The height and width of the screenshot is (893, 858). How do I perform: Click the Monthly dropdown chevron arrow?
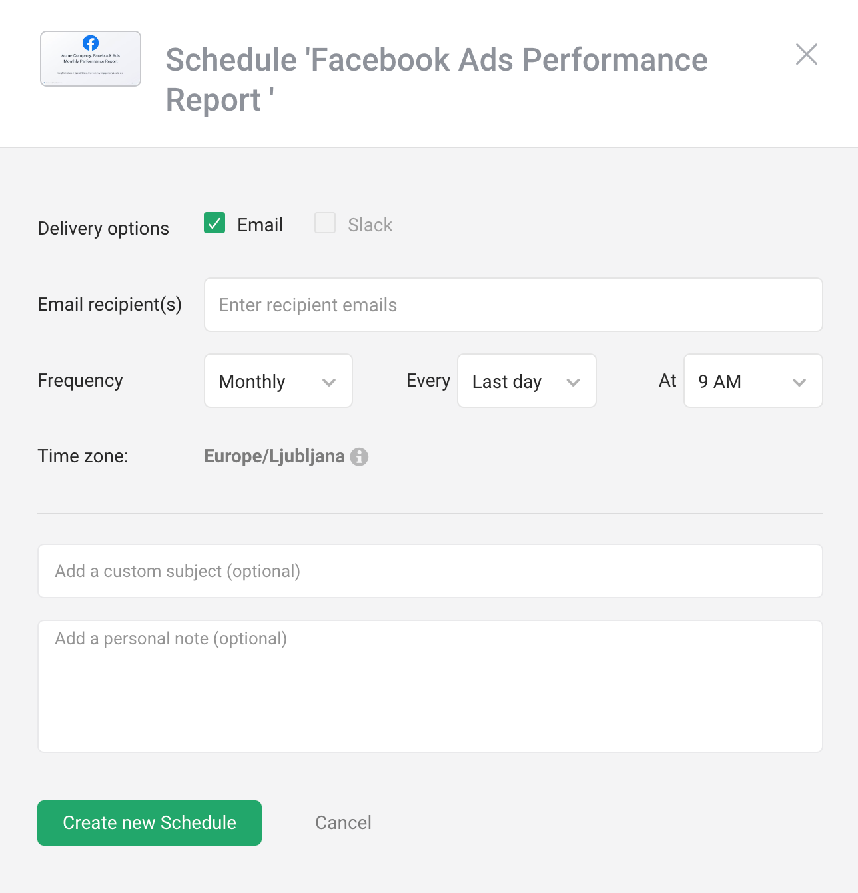tap(328, 383)
